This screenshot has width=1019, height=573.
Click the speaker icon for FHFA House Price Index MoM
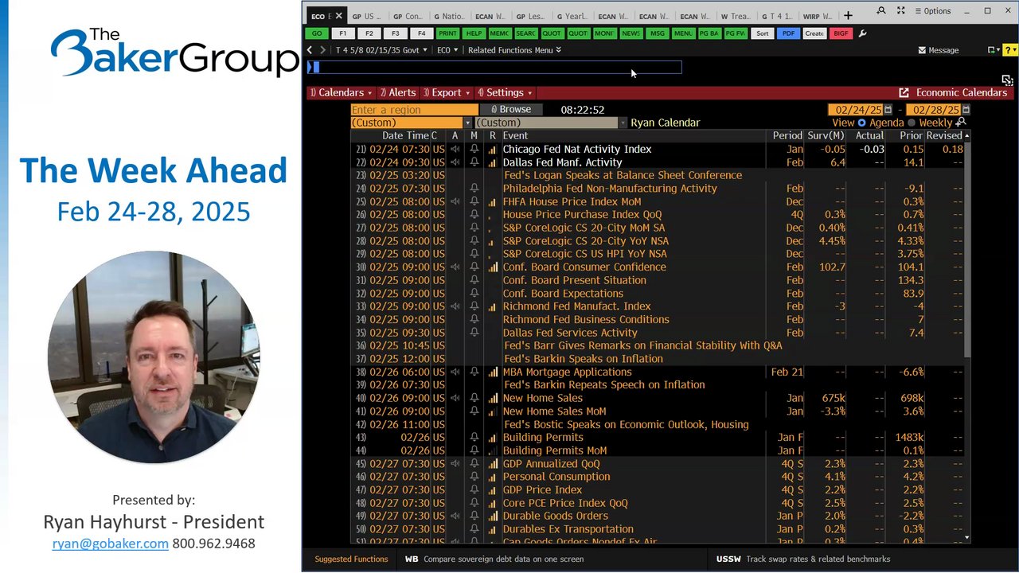click(455, 201)
